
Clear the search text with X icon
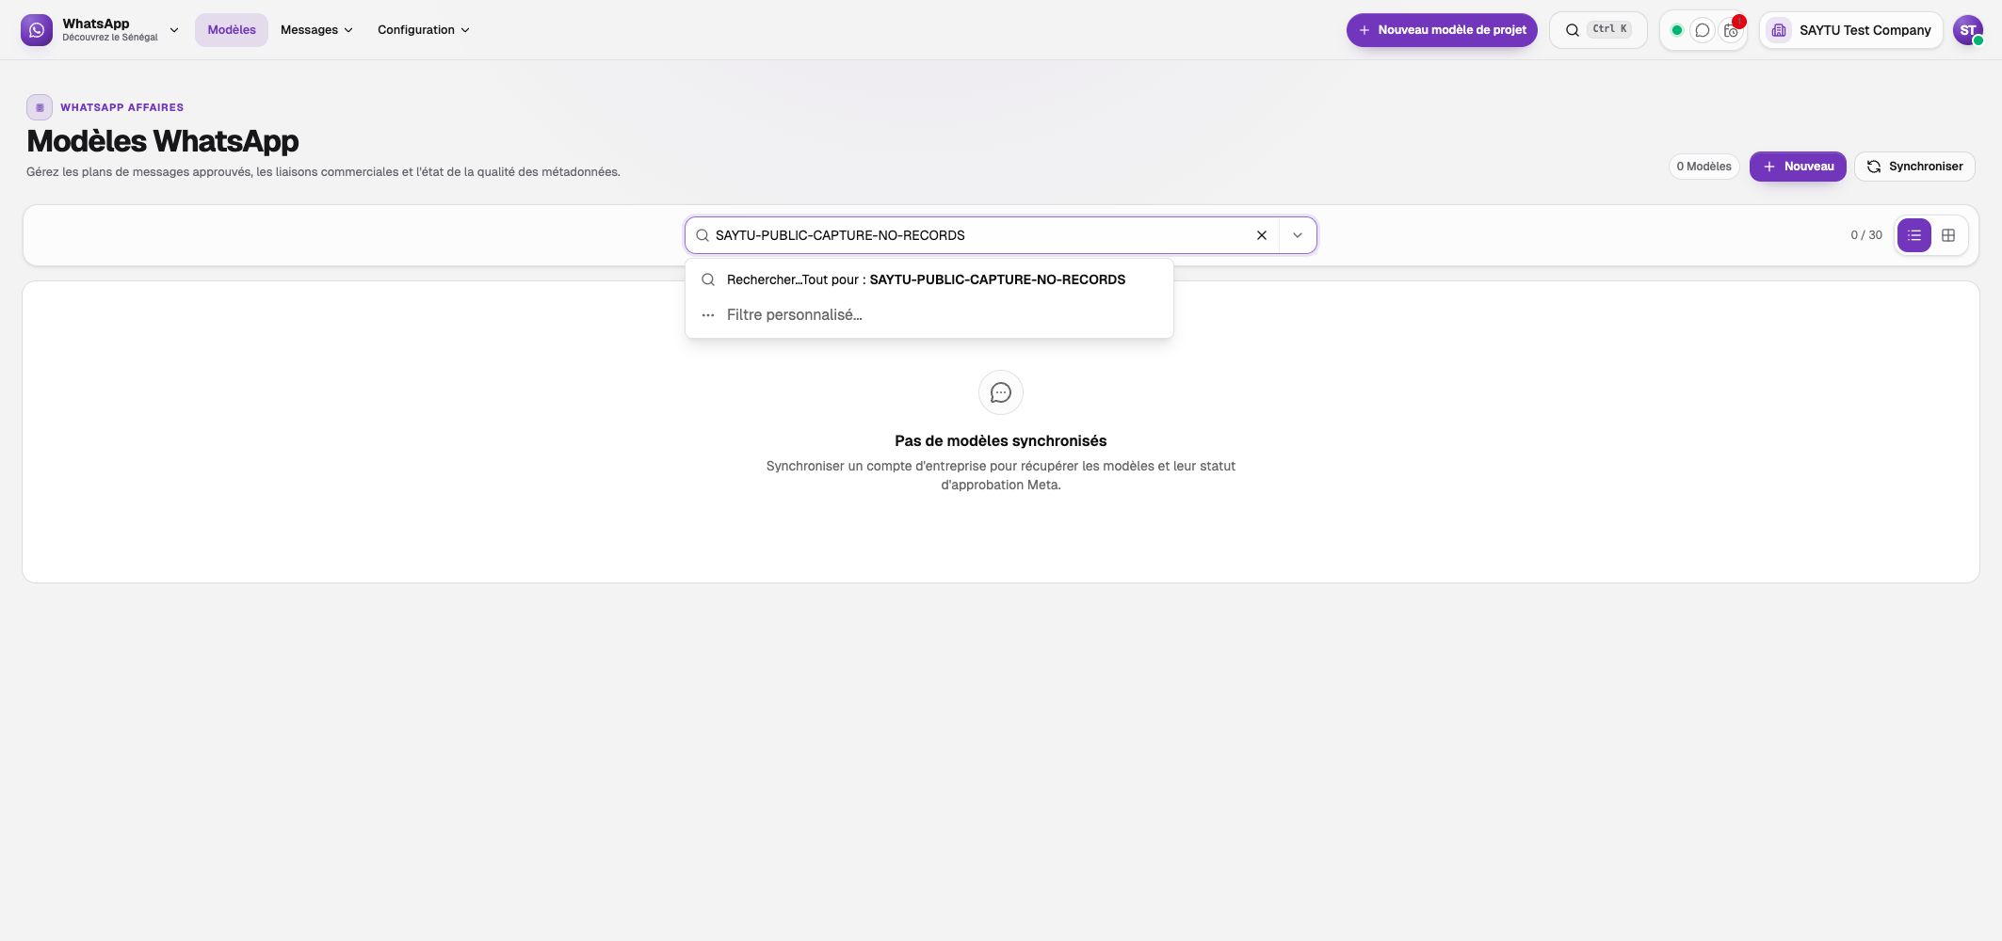(x=1262, y=235)
